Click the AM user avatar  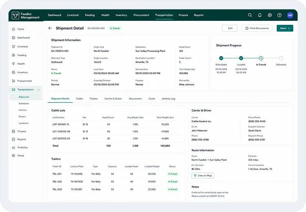coord(290,15)
